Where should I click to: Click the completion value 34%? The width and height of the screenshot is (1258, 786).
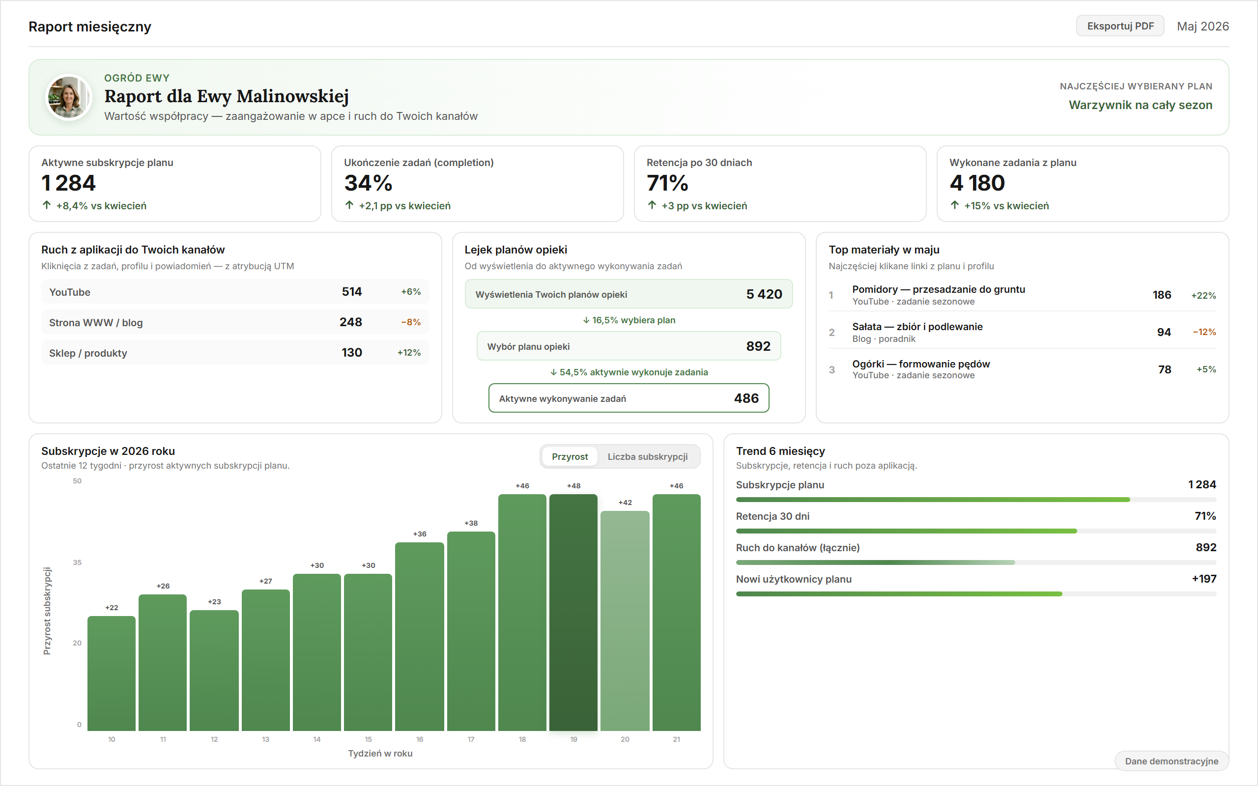[368, 183]
